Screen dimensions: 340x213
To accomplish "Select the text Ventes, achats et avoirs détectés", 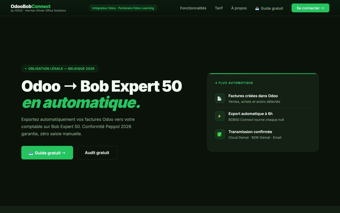I will click(254, 102).
